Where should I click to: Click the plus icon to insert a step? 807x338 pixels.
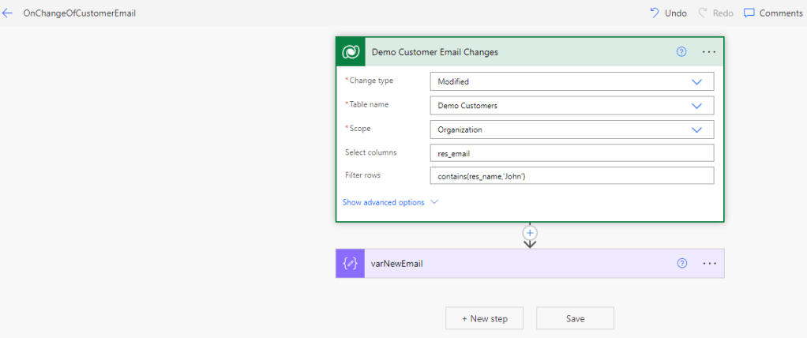pyautogui.click(x=530, y=233)
